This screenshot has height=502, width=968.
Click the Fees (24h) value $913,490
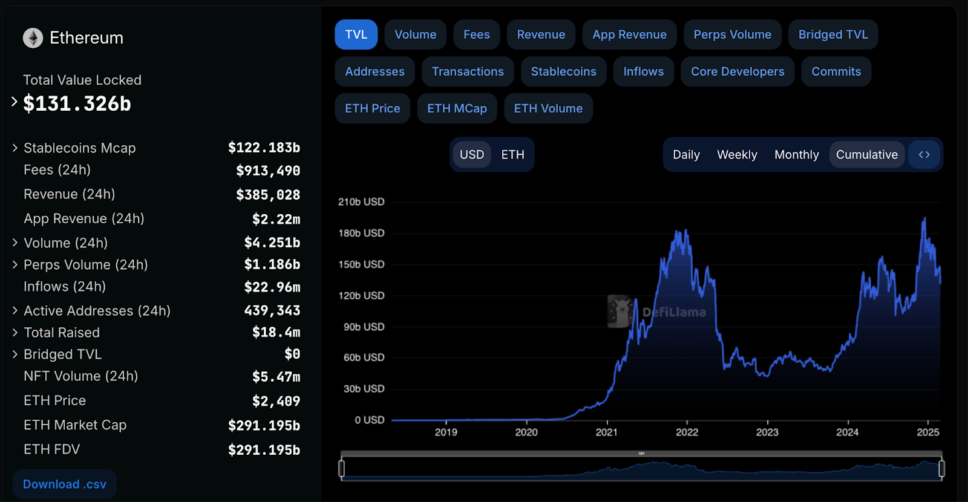[268, 171]
